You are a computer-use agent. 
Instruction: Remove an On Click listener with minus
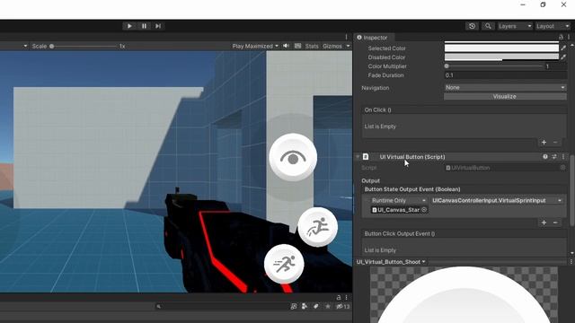pos(555,142)
